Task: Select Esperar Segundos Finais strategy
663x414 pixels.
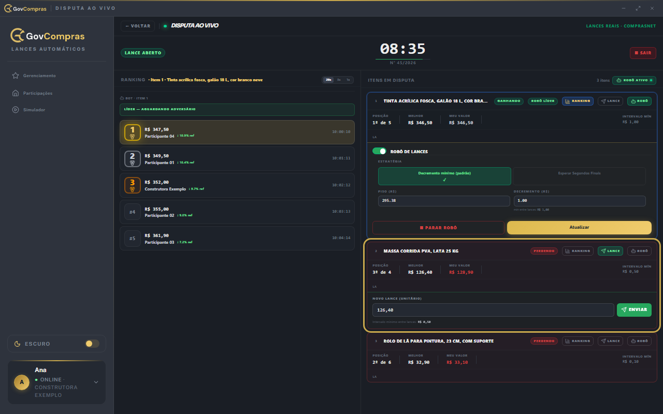Action: click(x=579, y=176)
